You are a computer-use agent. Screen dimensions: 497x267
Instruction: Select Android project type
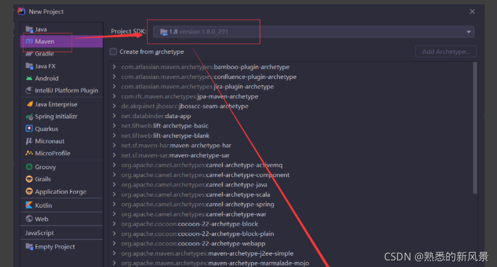(61, 78)
